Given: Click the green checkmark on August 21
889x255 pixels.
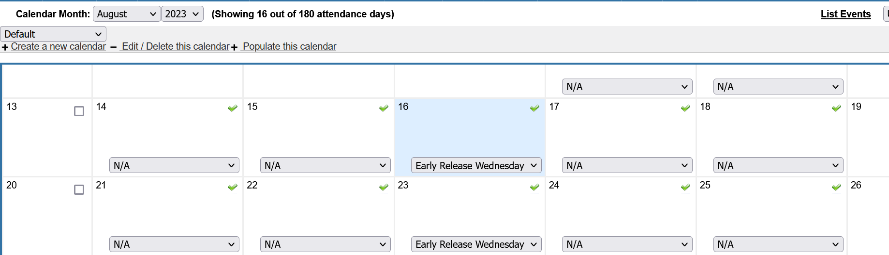Looking at the screenshot, I should click(x=233, y=187).
